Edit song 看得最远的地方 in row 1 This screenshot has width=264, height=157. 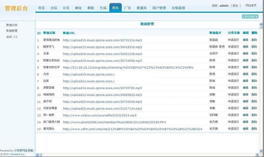(246, 40)
